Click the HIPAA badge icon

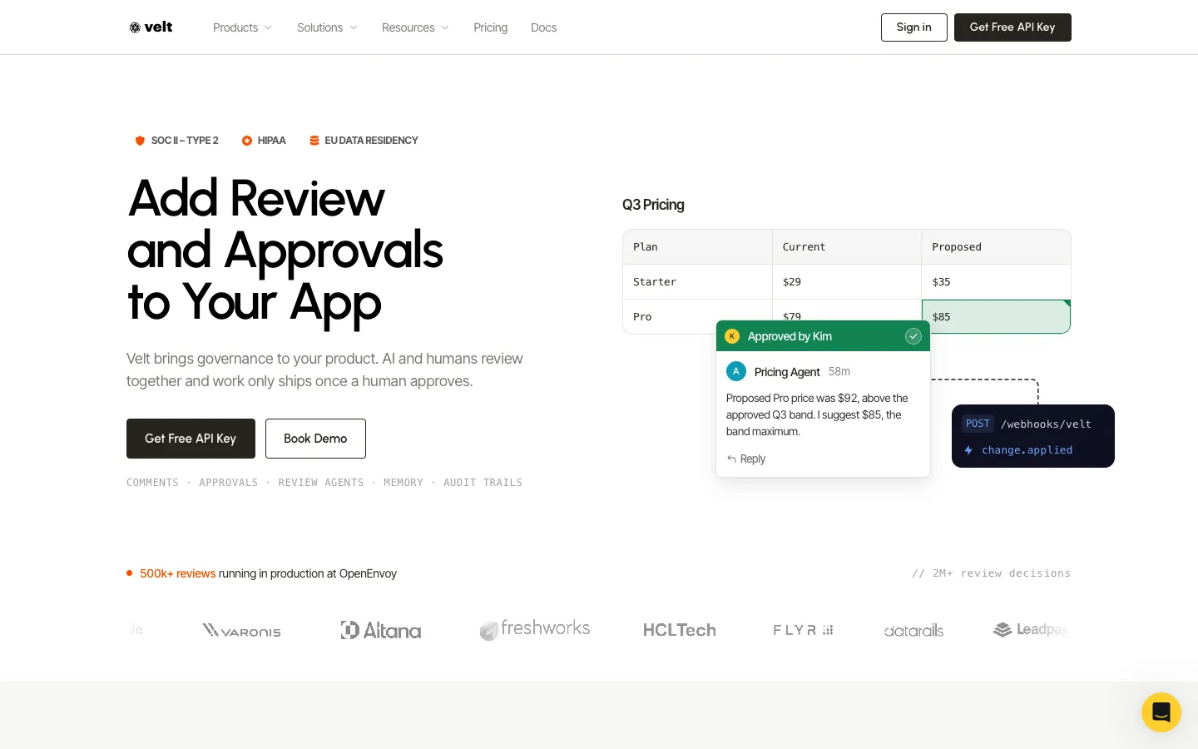click(x=247, y=141)
